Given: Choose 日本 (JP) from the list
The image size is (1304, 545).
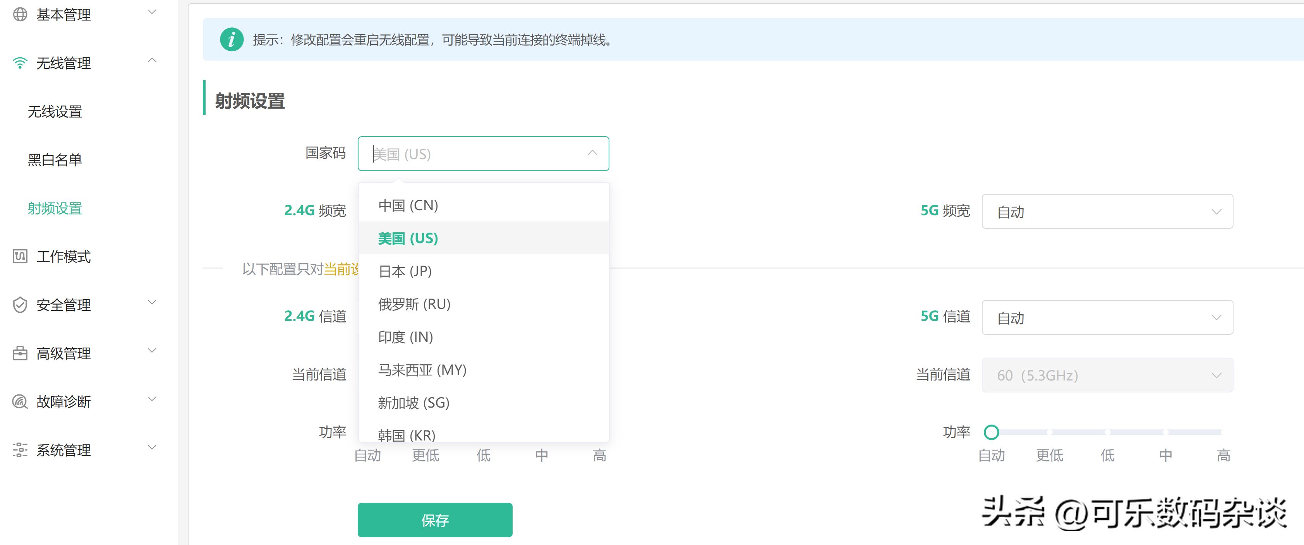Looking at the screenshot, I should click(484, 271).
